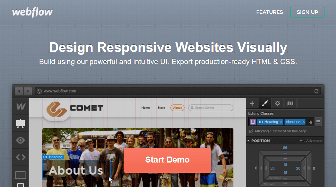336x187 pixels.
Task: Click the www.webflow.com address bar
Action: (x=178, y=91)
